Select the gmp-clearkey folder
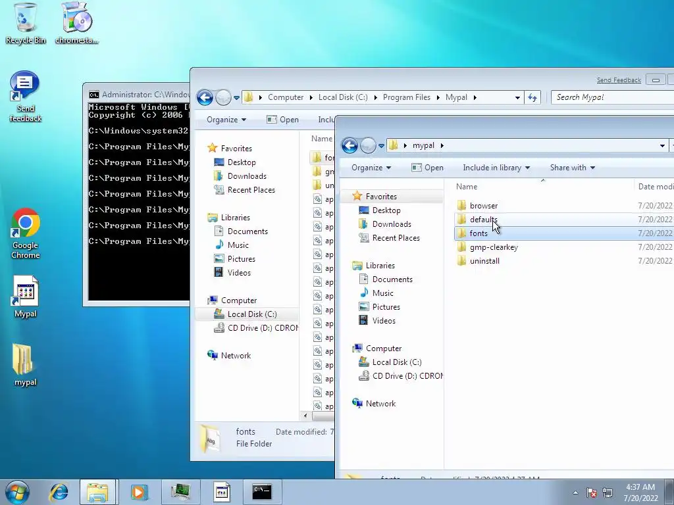The height and width of the screenshot is (505, 674). pyautogui.click(x=494, y=247)
